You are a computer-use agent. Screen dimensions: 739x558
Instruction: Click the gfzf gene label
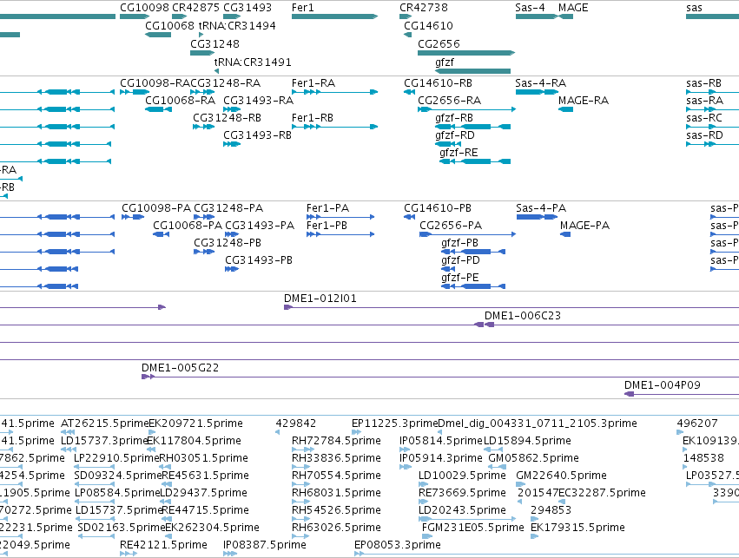445,62
